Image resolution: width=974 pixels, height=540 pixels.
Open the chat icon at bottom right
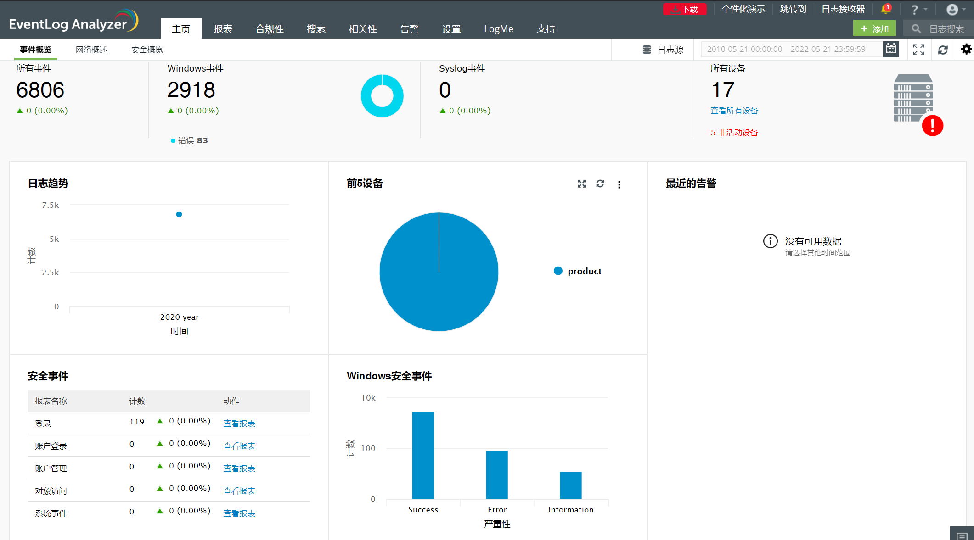click(x=962, y=535)
